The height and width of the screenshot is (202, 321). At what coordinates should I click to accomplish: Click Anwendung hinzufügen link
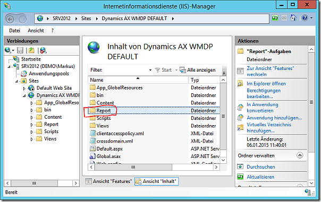[274, 118]
